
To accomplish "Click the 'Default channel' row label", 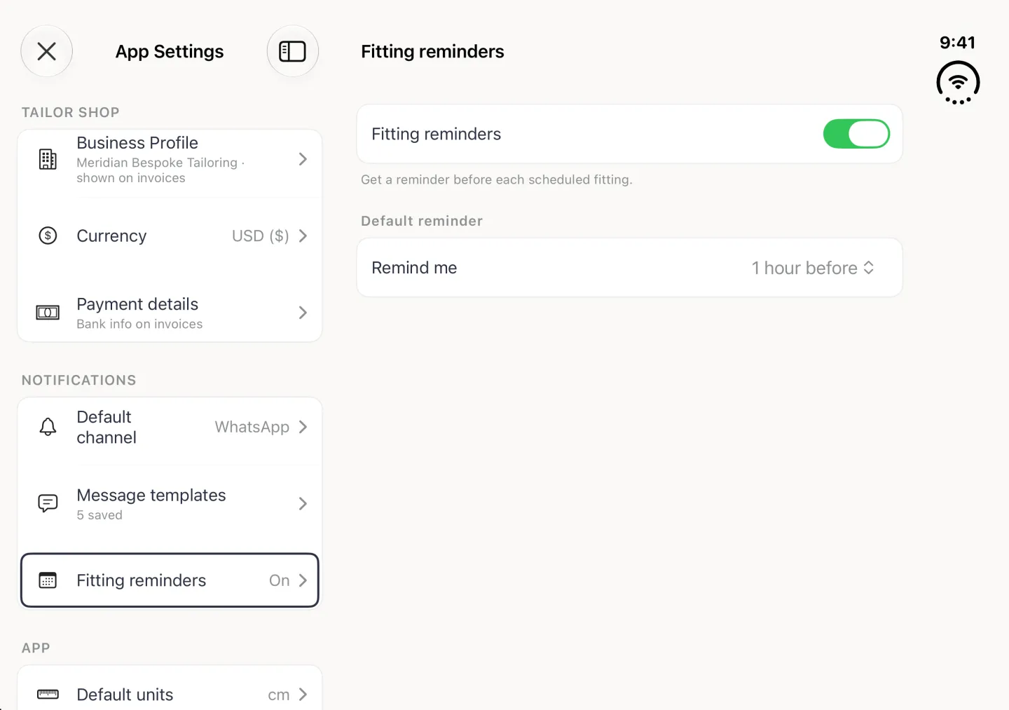I will [x=107, y=427].
